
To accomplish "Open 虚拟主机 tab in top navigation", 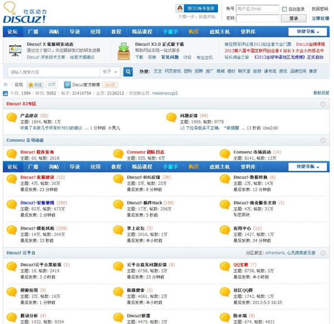I will (219, 32).
